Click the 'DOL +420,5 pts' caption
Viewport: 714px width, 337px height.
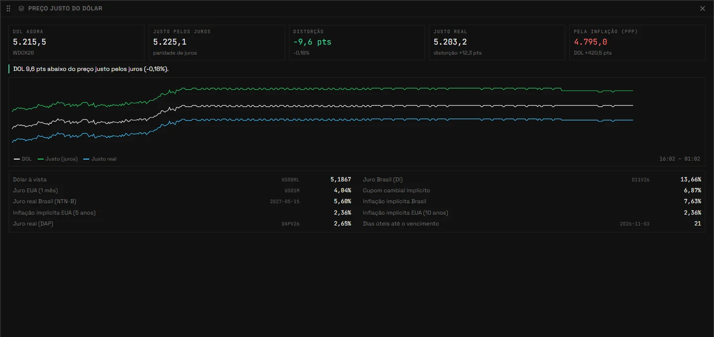coord(593,53)
